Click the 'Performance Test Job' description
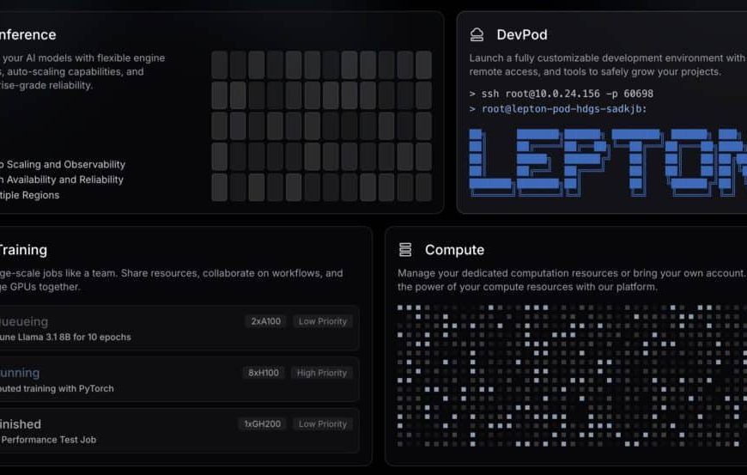Screen dimensions: 747x475 point(48,440)
